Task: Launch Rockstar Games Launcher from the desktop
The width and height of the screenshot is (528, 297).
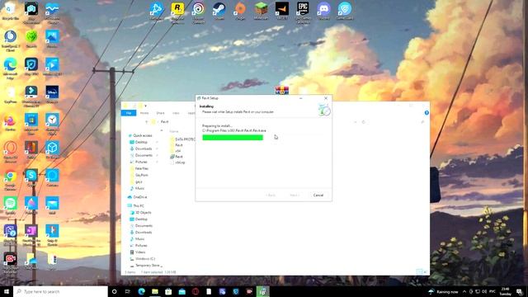Action: [177, 12]
